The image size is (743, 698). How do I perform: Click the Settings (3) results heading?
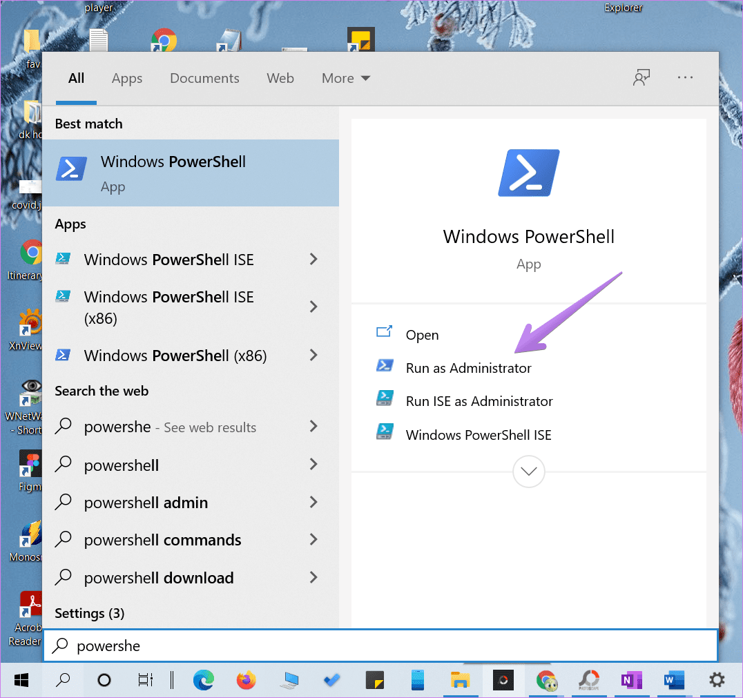[90, 614]
